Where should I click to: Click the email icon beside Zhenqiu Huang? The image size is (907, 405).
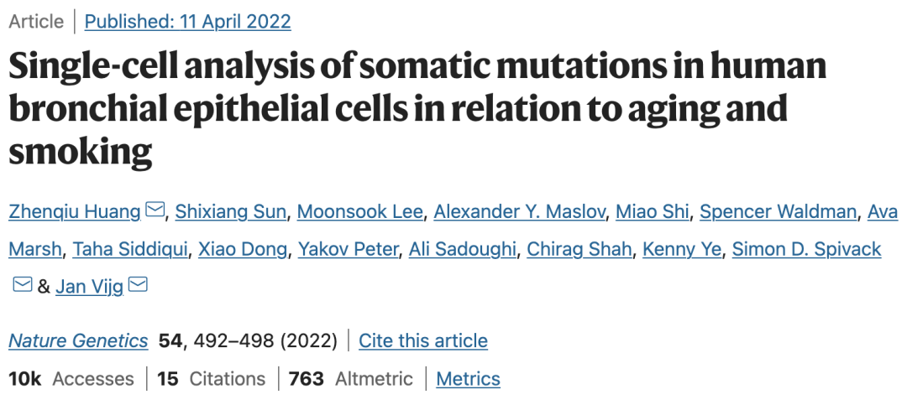[155, 210]
